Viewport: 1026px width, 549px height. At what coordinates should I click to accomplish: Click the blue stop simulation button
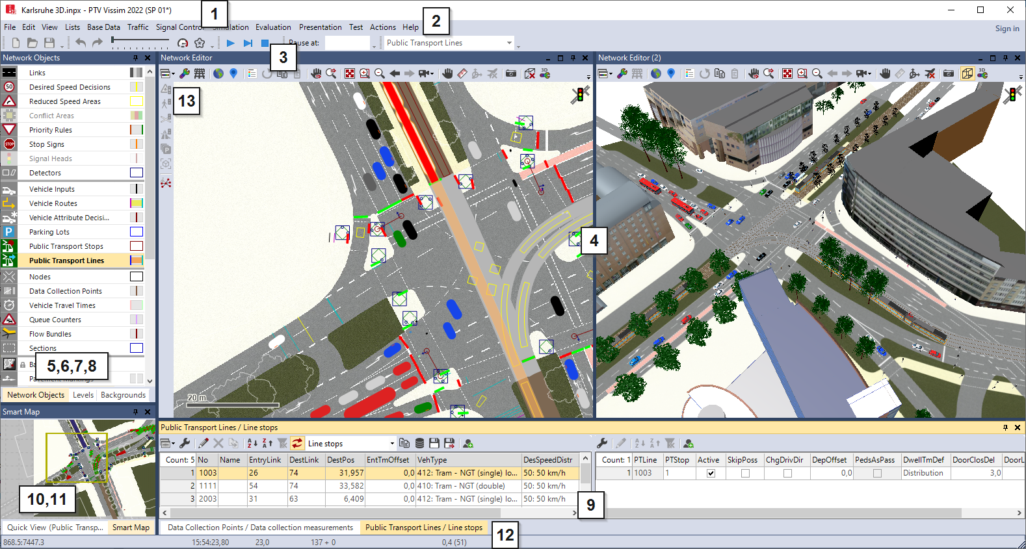pos(265,43)
